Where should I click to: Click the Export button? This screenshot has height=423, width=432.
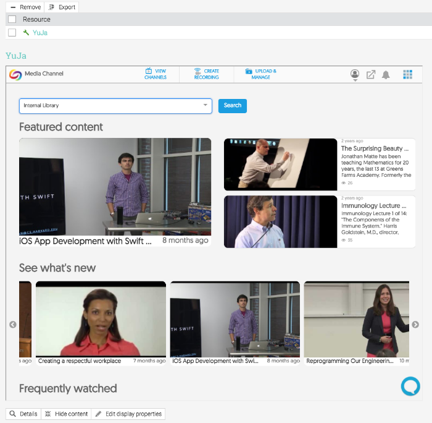coord(62,7)
